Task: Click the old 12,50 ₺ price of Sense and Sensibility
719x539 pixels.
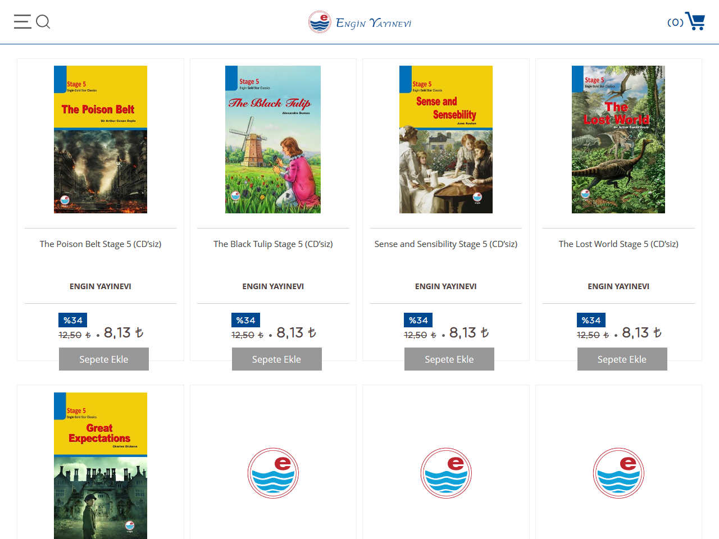Action: (420, 335)
